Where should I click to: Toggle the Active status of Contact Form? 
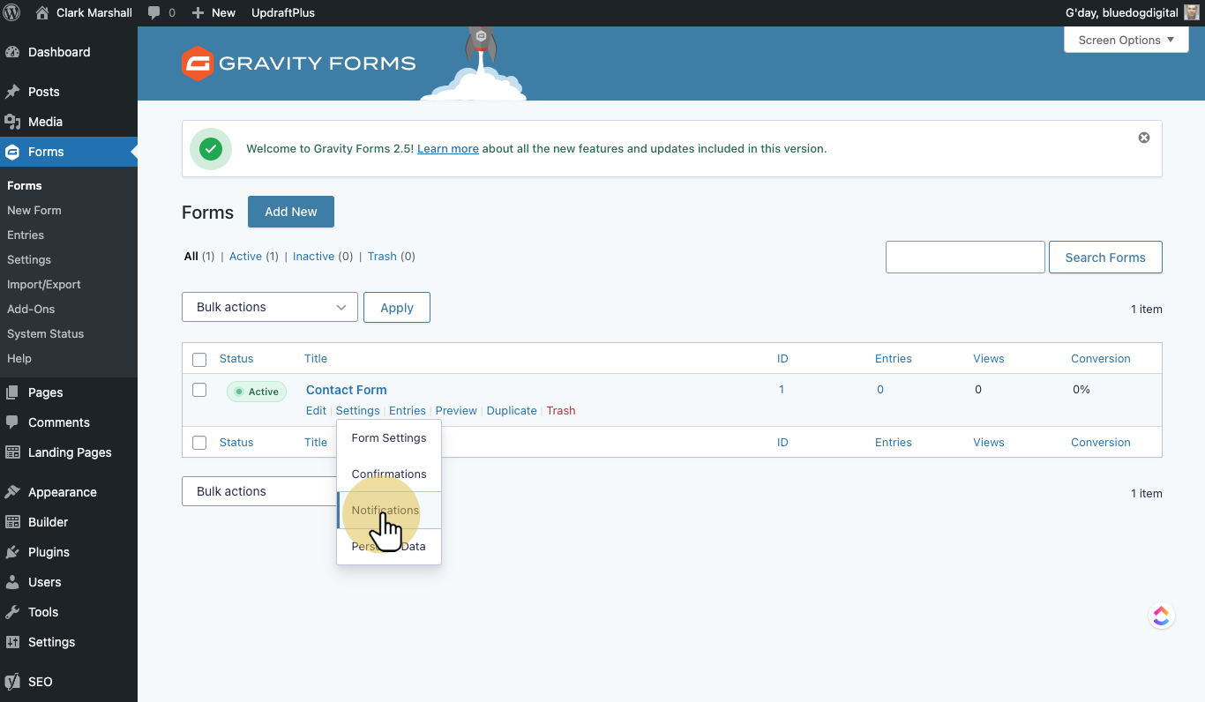click(257, 392)
